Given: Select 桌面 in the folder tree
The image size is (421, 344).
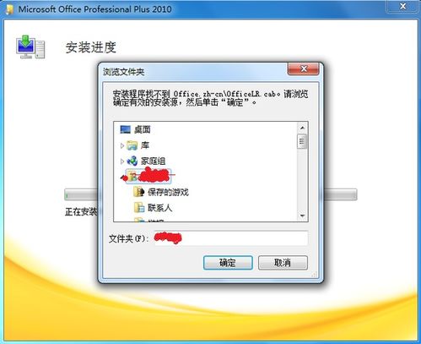Looking at the screenshot, I should (x=143, y=129).
